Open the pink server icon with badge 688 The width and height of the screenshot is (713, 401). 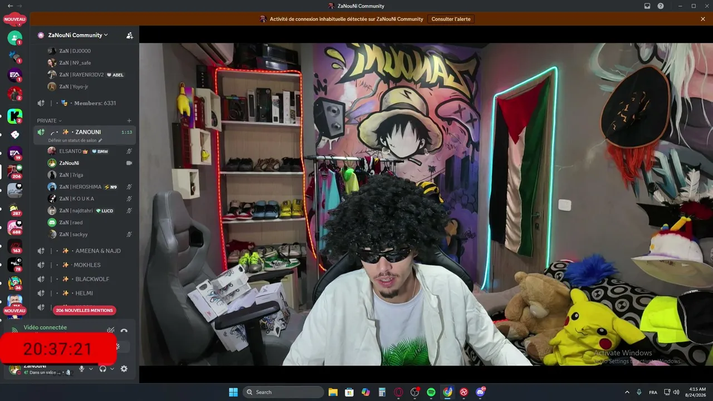tap(15, 227)
